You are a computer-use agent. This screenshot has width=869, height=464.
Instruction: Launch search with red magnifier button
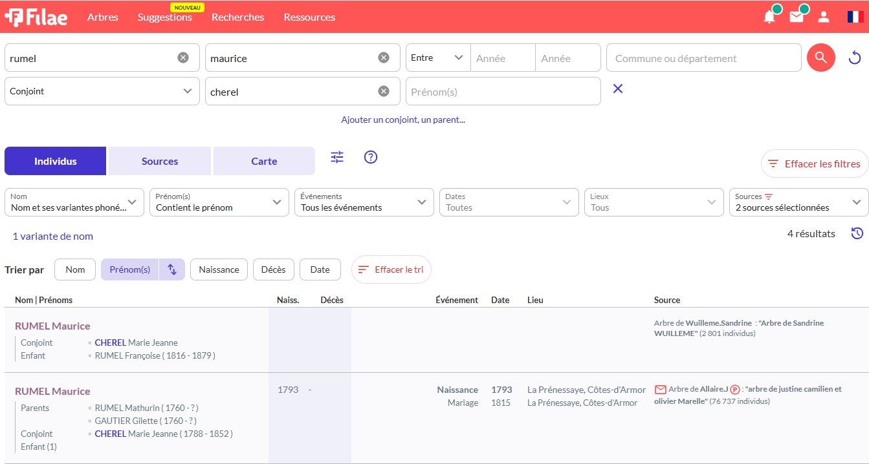click(x=821, y=58)
